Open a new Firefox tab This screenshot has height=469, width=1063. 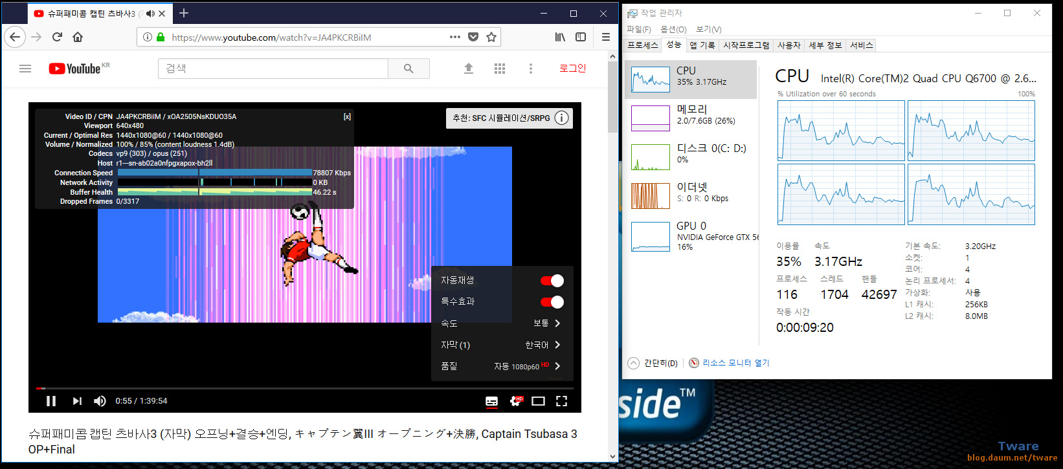(184, 13)
